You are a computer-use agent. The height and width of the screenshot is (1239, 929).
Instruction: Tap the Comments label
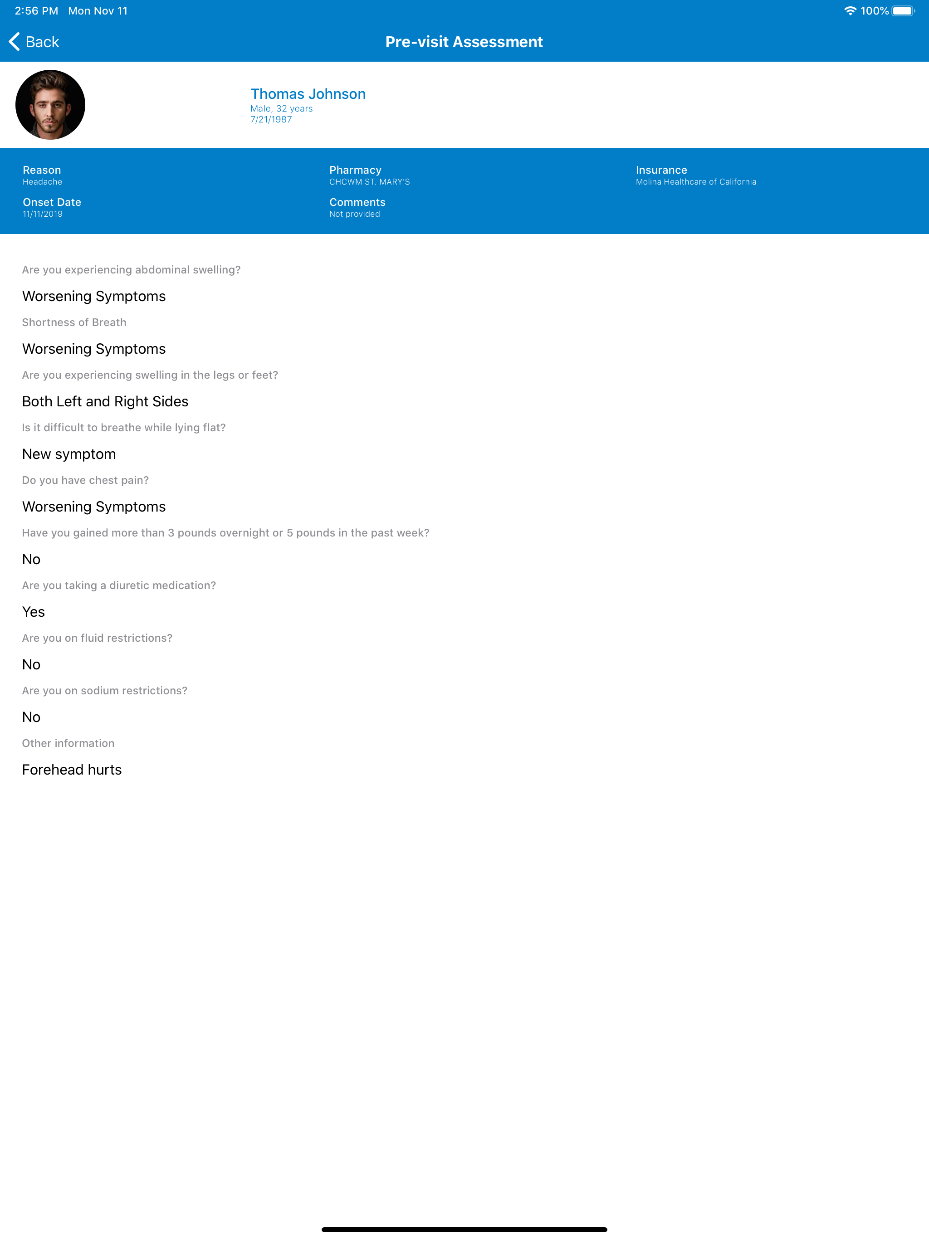(x=357, y=202)
